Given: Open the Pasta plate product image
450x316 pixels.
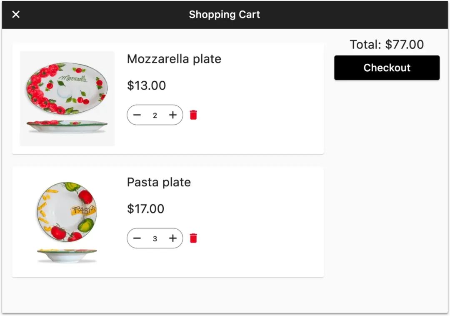Looking at the screenshot, I should click(x=67, y=222).
